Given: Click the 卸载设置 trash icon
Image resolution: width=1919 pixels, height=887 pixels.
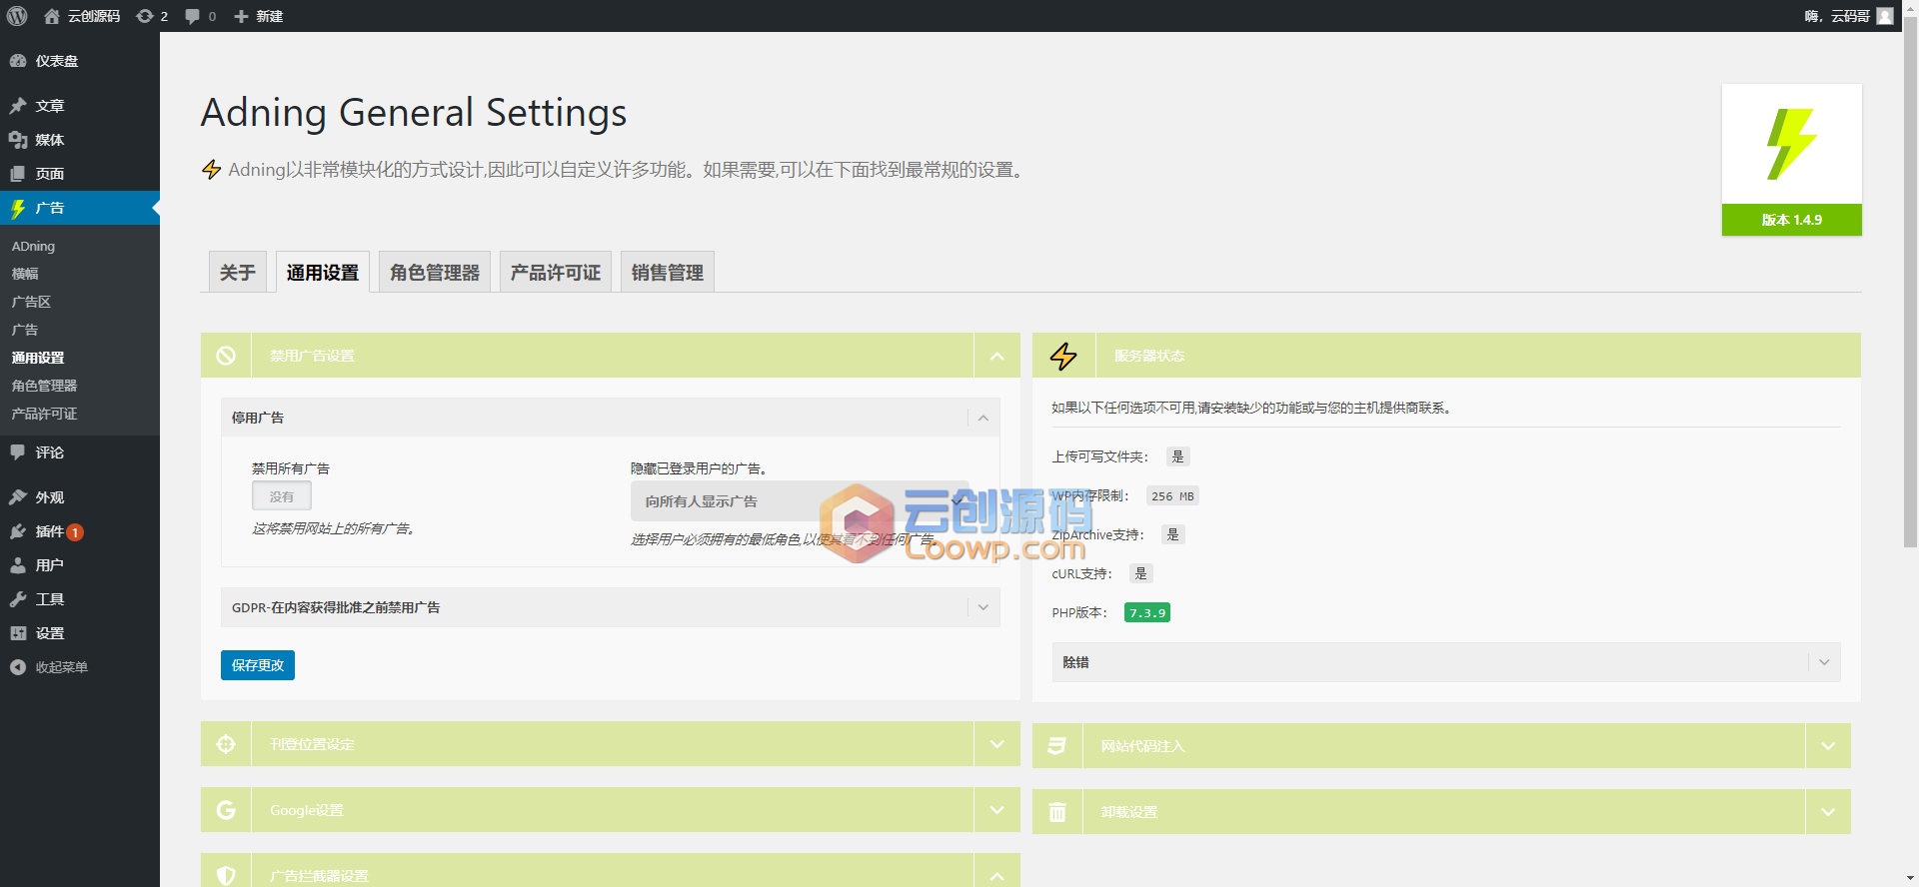Looking at the screenshot, I should click(x=1057, y=812).
